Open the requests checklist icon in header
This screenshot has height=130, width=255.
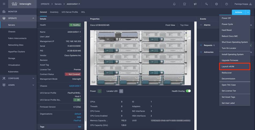click(184, 4)
